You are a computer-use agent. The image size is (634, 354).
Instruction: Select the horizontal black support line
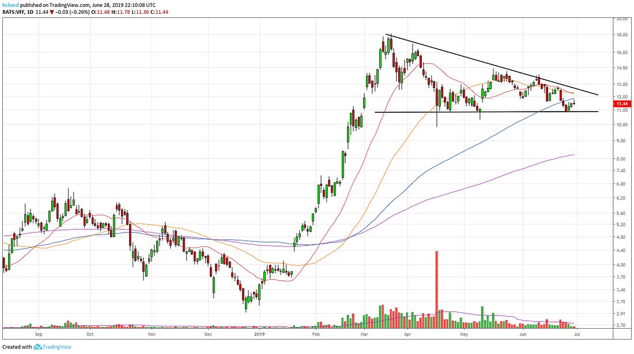coord(486,112)
